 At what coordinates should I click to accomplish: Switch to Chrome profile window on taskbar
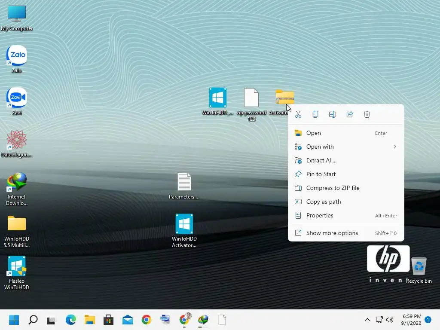(x=184, y=320)
